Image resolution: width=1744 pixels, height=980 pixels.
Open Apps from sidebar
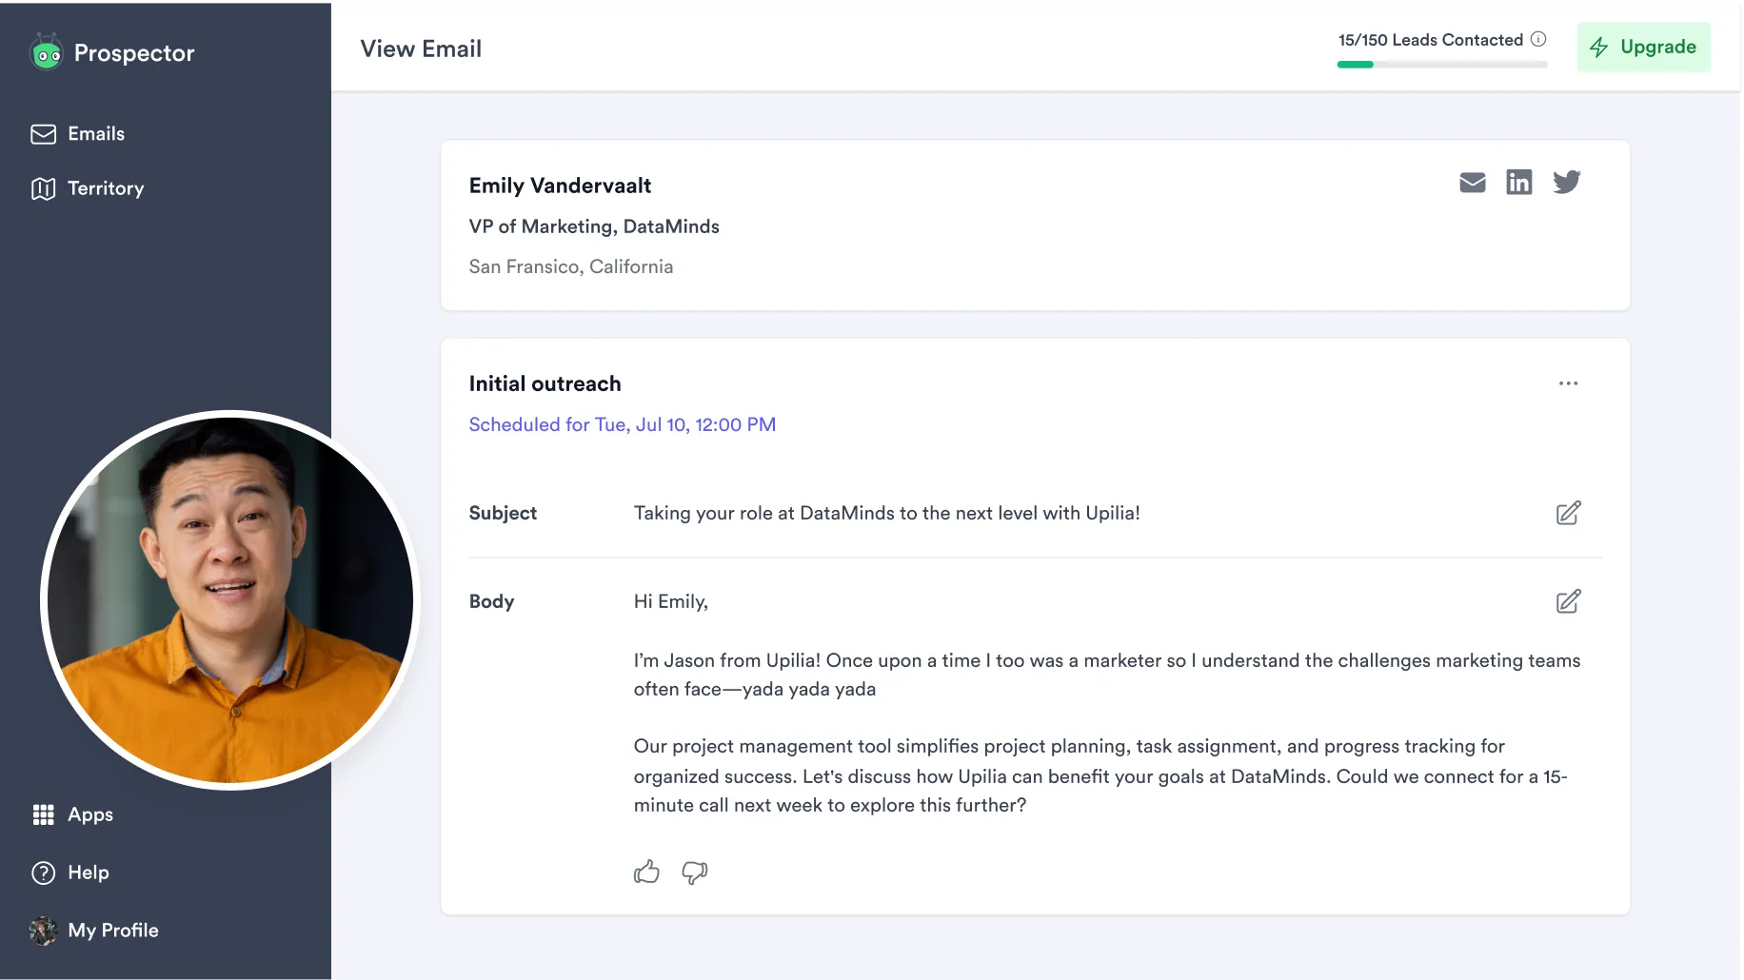tap(73, 814)
